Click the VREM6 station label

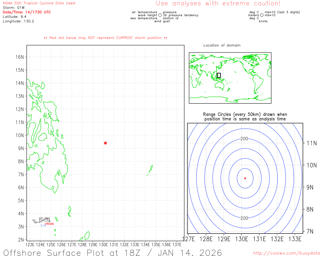(49, 224)
